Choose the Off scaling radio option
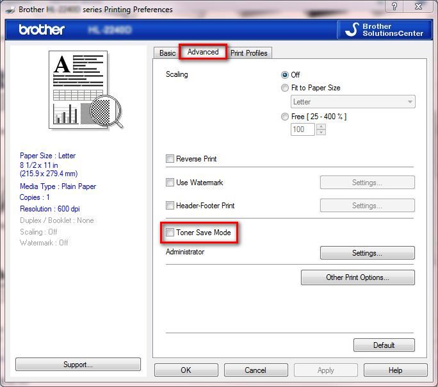The height and width of the screenshot is (387, 438). (285, 75)
